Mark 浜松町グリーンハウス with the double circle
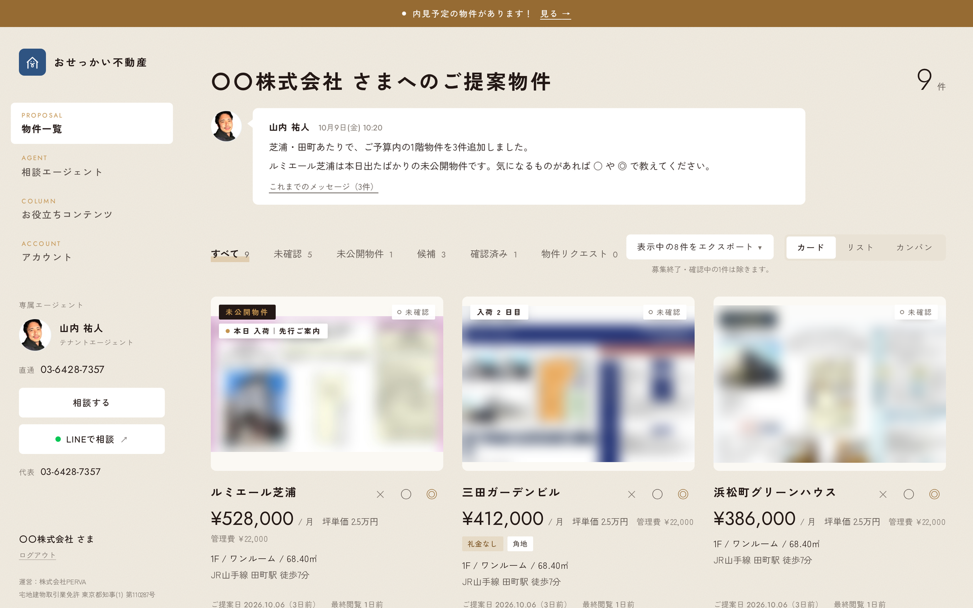The height and width of the screenshot is (608, 973). [x=934, y=494]
